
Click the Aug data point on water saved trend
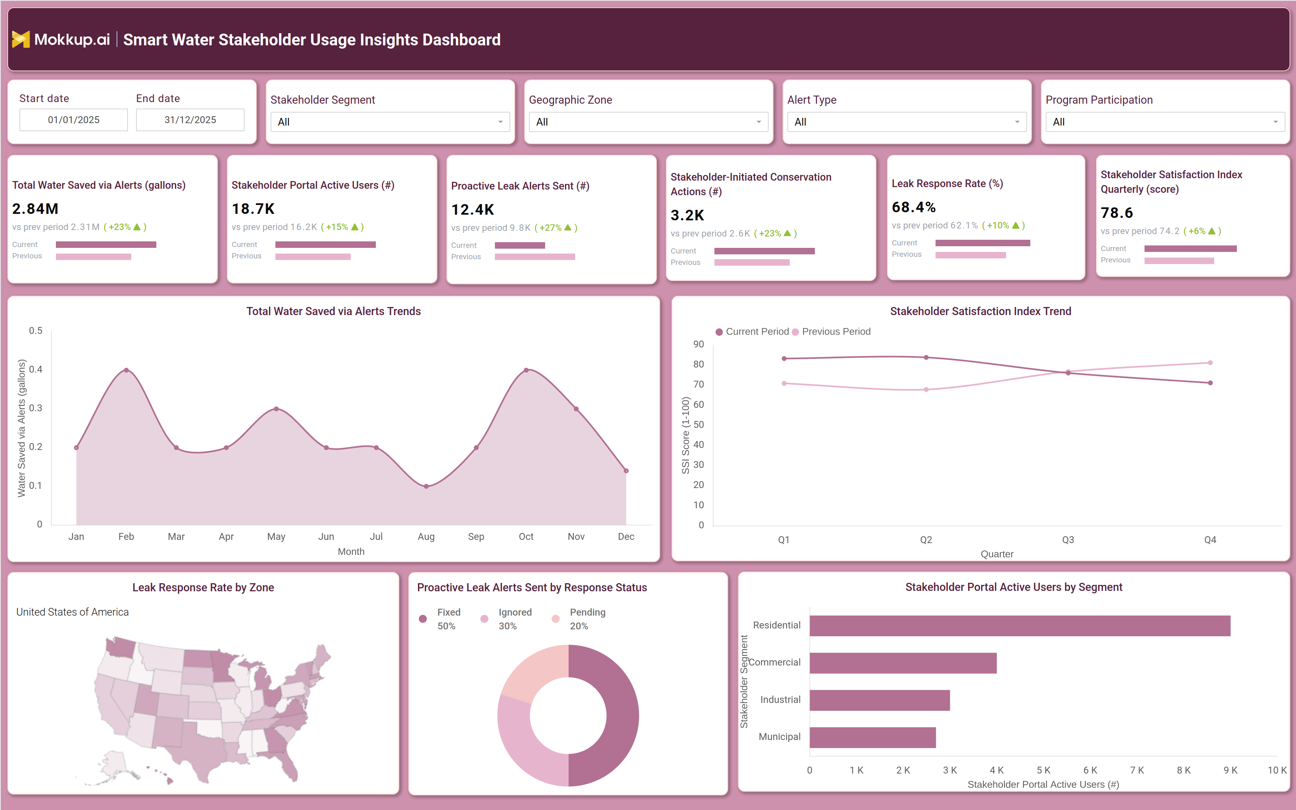426,486
